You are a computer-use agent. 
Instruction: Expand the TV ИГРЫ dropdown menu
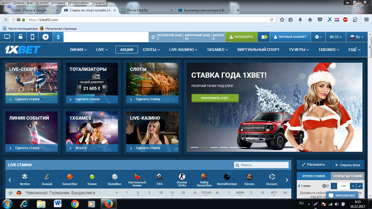coord(299,50)
